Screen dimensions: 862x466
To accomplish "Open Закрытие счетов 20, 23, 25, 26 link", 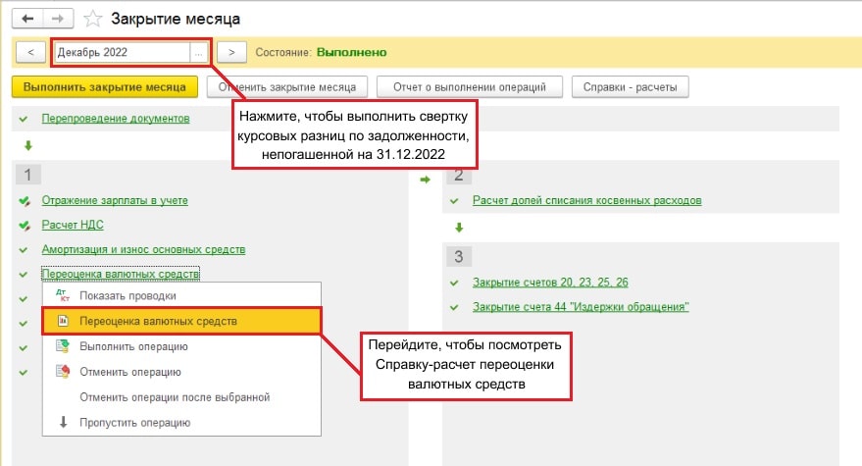I will [x=550, y=283].
